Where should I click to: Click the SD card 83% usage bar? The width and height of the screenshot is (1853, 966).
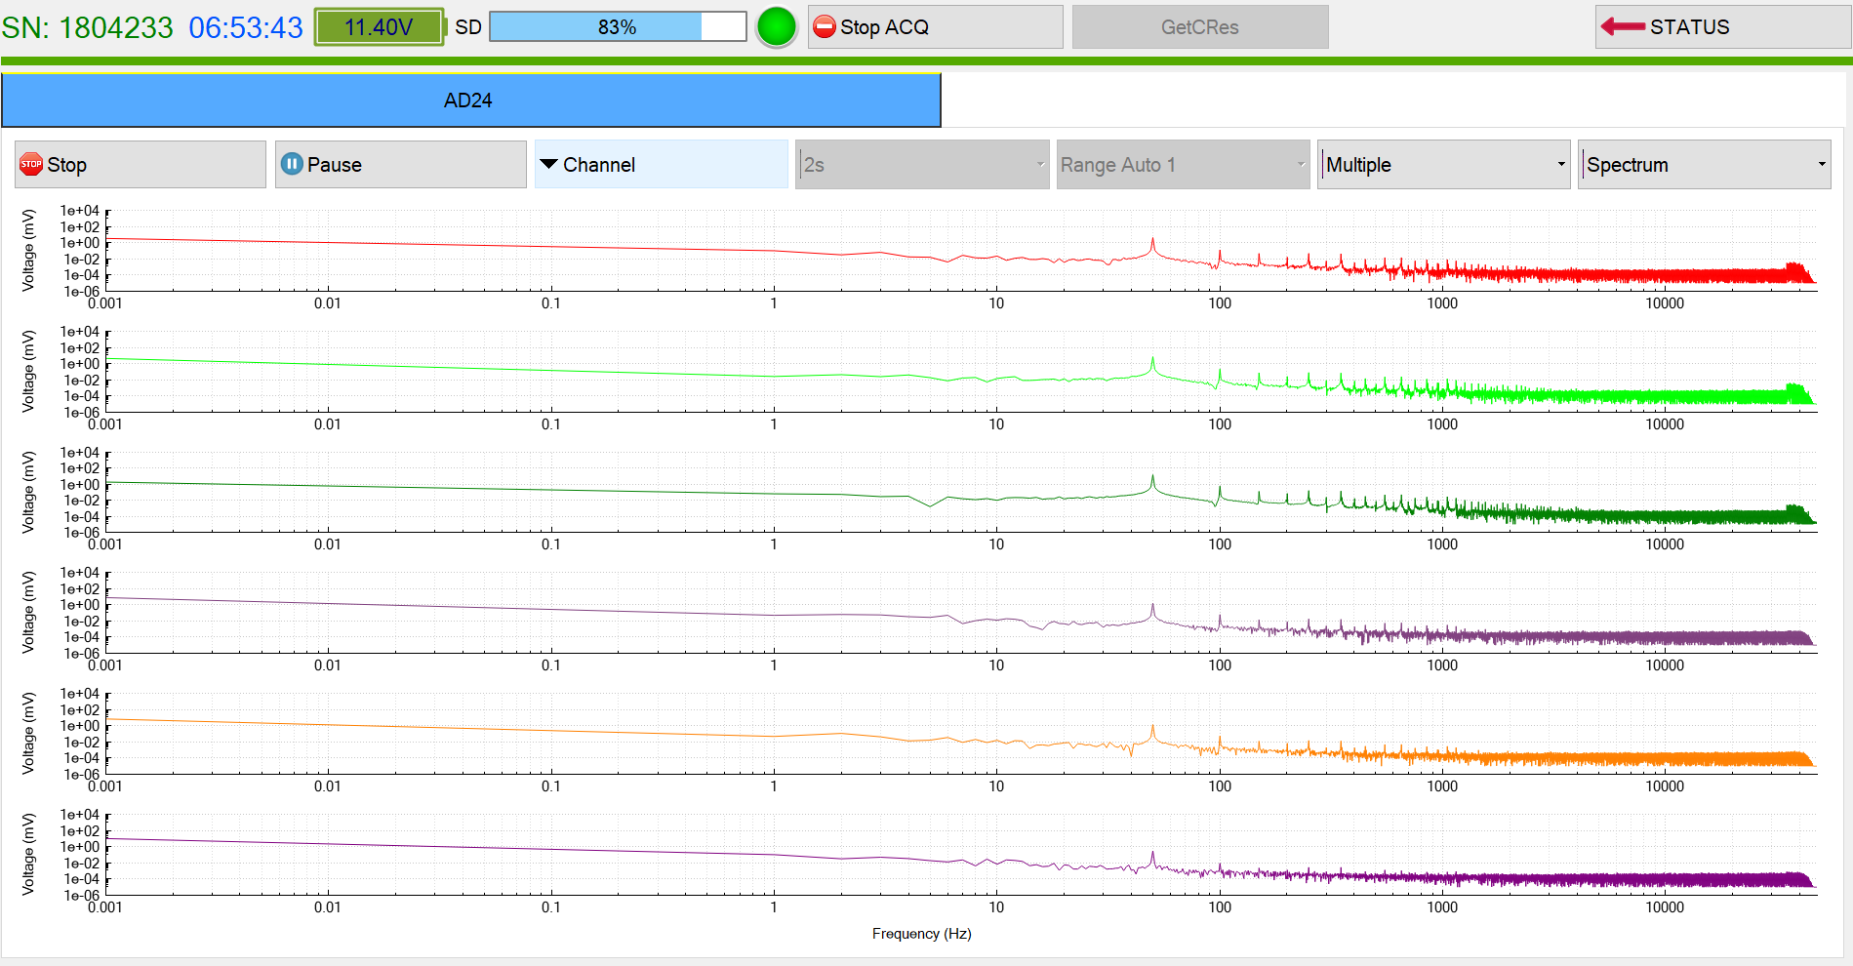(617, 27)
